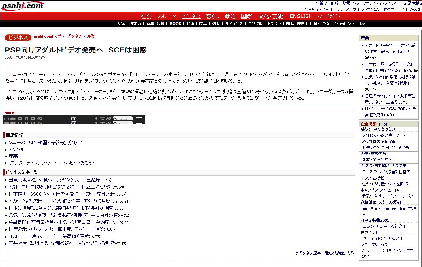Open sidebar article 日産の米向けハイブリッド車生産 (06/18)
The width and height of the screenshot is (422, 267).
(x=390, y=99)
